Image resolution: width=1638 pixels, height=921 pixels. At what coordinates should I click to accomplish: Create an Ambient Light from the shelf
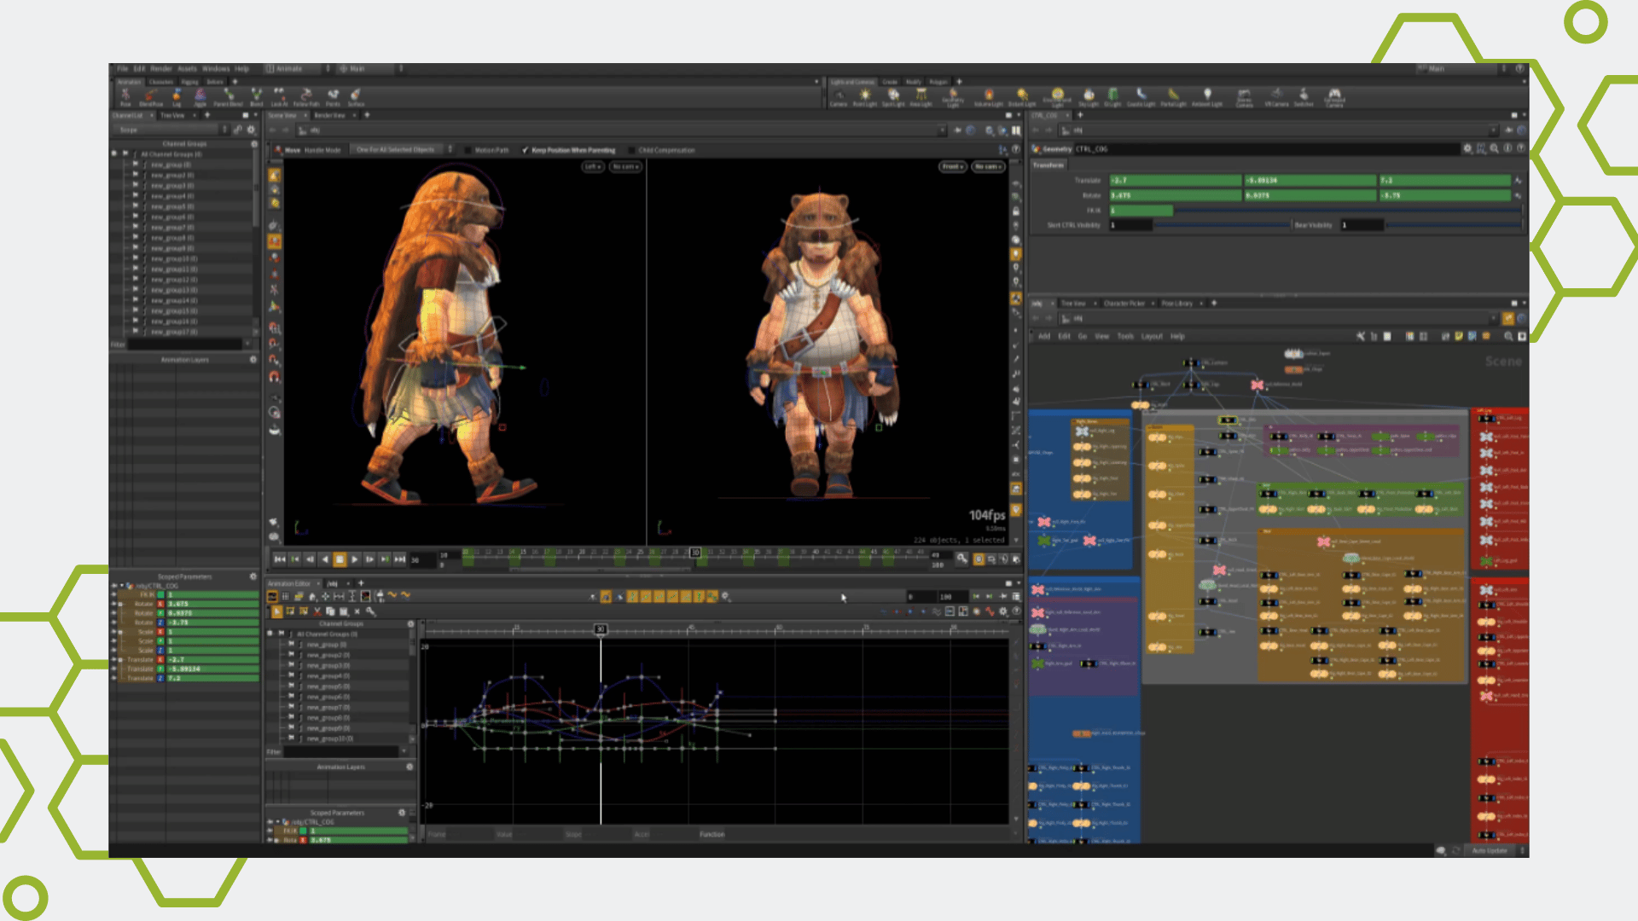point(1207,97)
